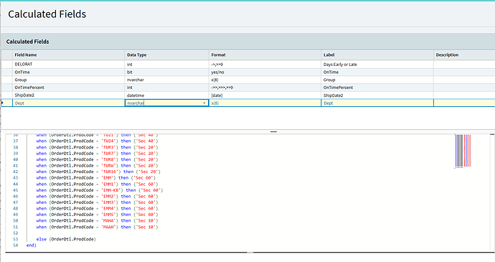Click the Label column header
The width and height of the screenshot is (495, 262).
click(x=377, y=55)
